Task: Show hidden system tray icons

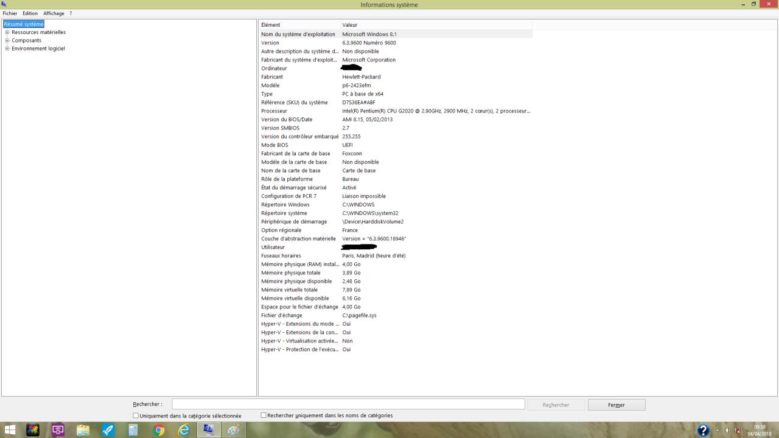Action: (717, 431)
